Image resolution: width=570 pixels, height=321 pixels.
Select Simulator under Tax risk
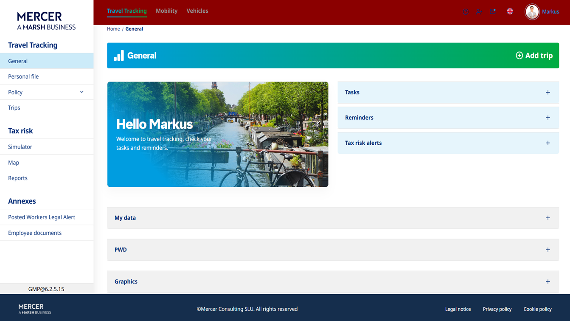[20, 146]
